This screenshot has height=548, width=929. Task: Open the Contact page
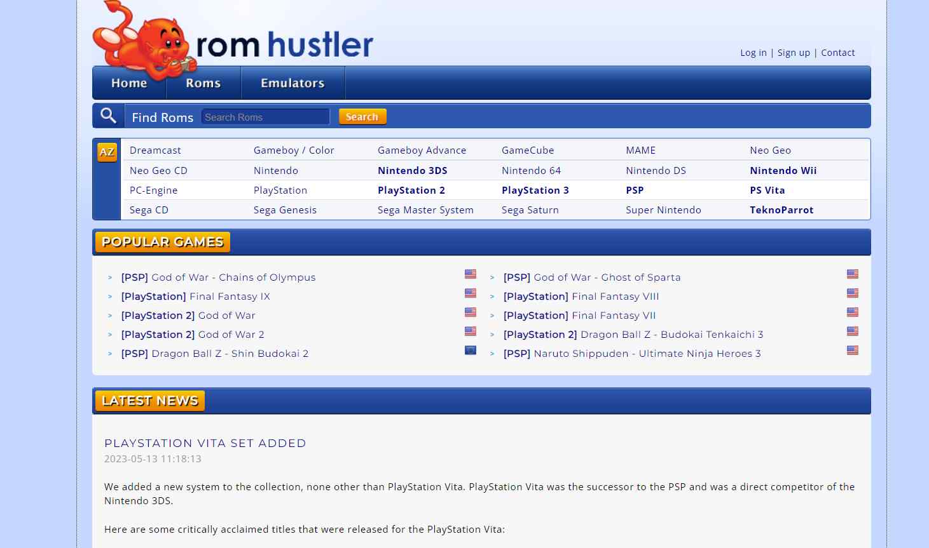[x=838, y=52]
